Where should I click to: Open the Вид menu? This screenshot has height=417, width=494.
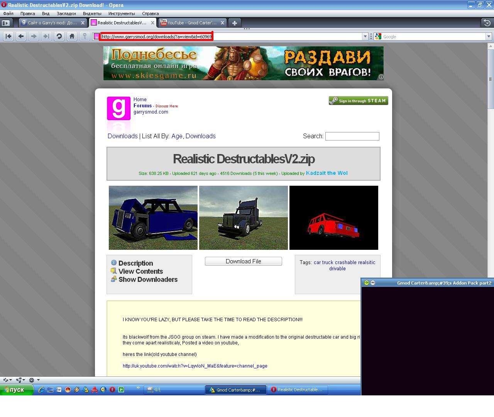(46, 14)
